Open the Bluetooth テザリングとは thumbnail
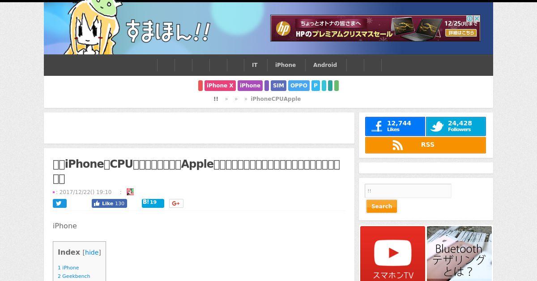This screenshot has height=281, width=537. tap(459, 253)
